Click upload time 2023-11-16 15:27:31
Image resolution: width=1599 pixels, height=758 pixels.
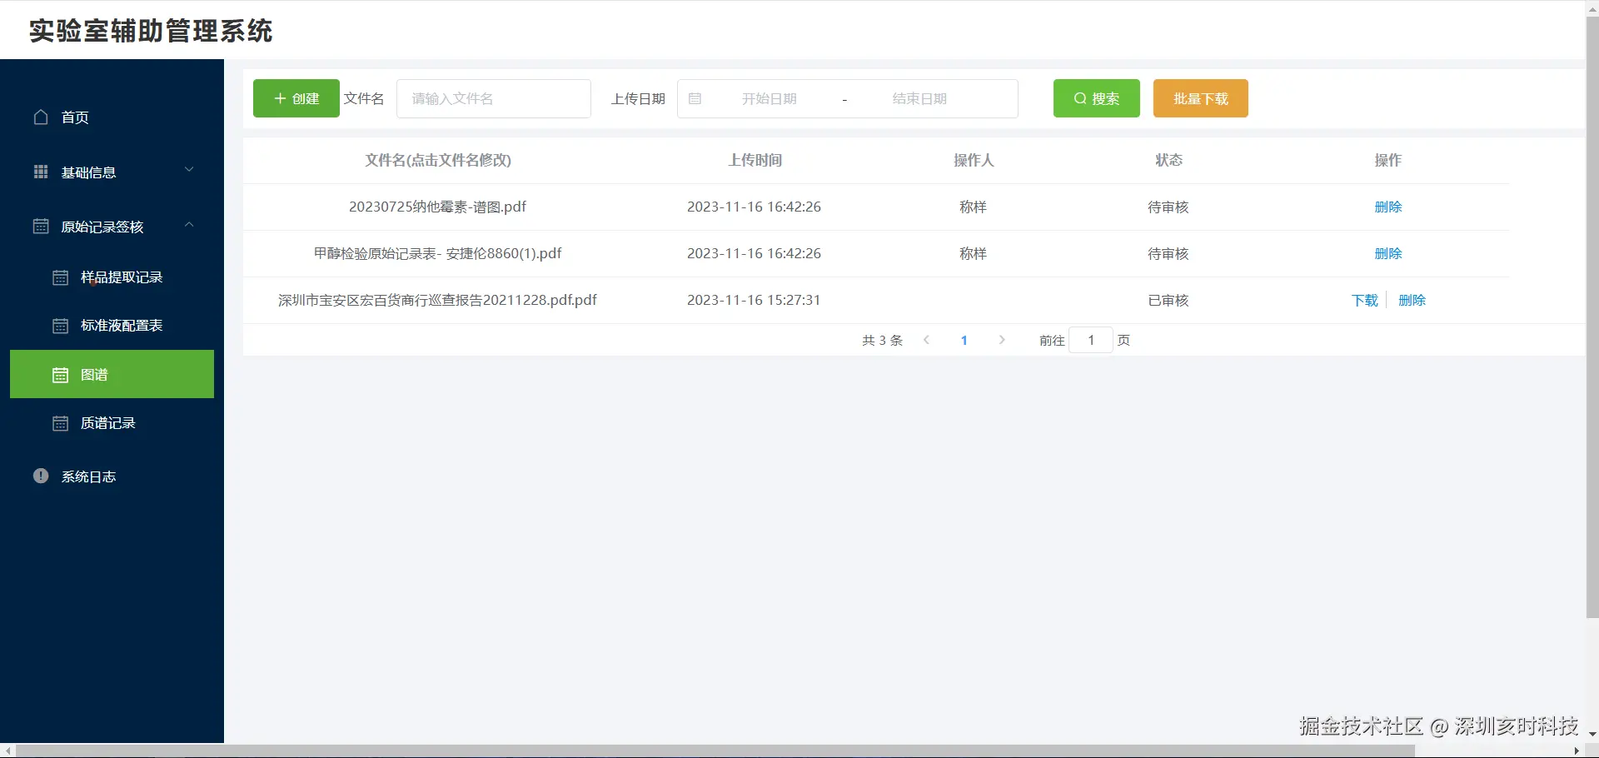tap(754, 300)
